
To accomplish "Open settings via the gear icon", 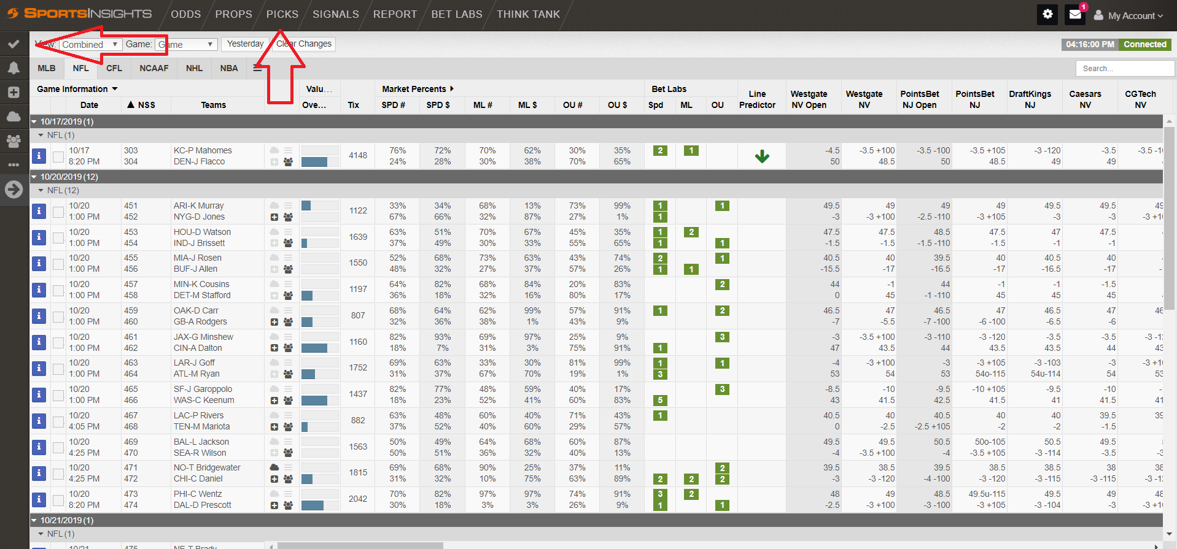I will click(1047, 15).
